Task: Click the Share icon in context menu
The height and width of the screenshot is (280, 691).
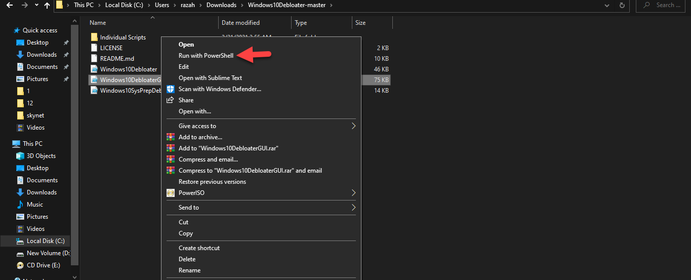Action: click(x=171, y=100)
